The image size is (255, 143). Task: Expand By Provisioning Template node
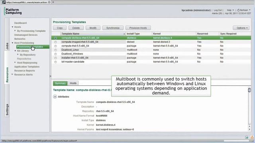point(15,31)
